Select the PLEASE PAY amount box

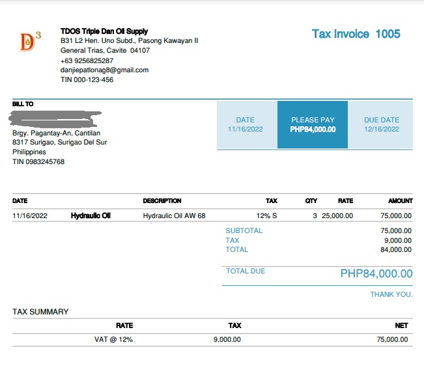pyautogui.click(x=313, y=124)
